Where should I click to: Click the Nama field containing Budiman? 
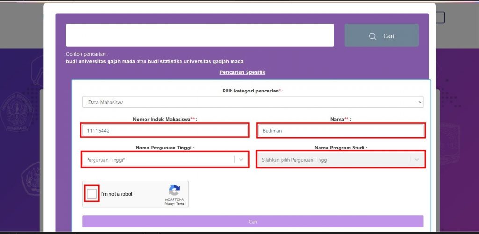341,131
